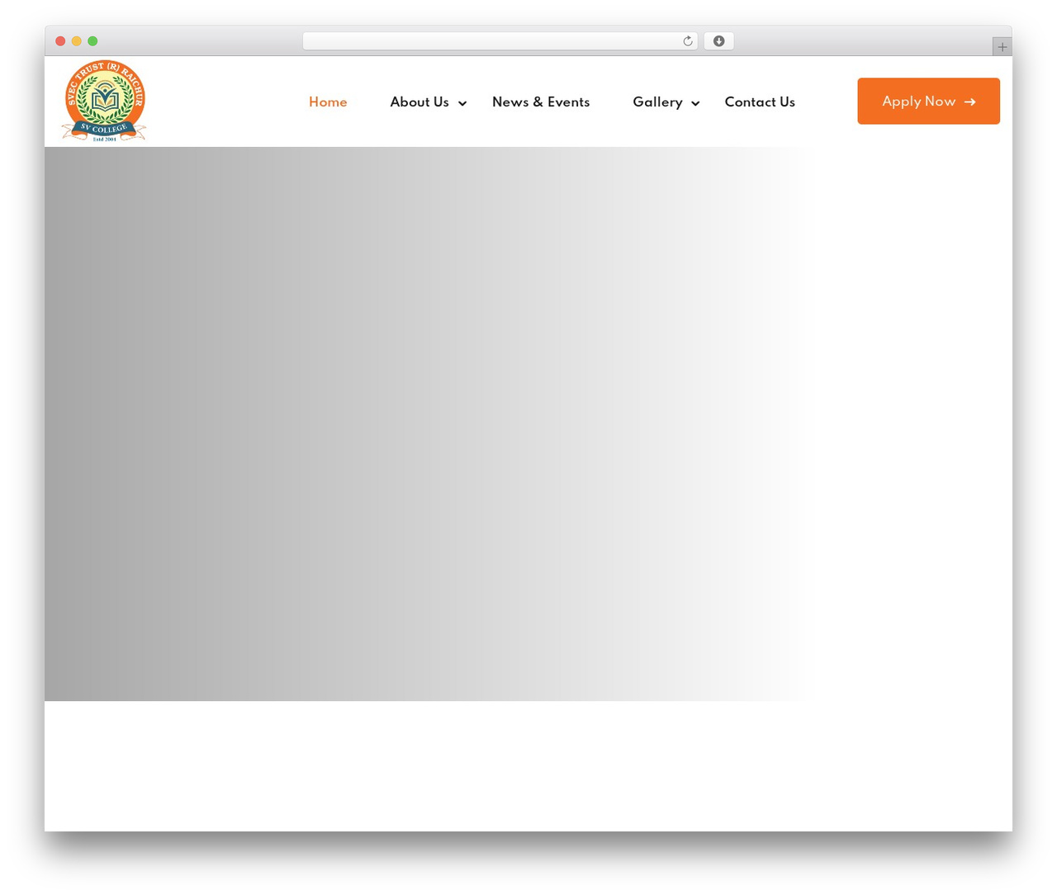Maximize the window with green button
This screenshot has width=1057, height=895.
tap(92, 41)
